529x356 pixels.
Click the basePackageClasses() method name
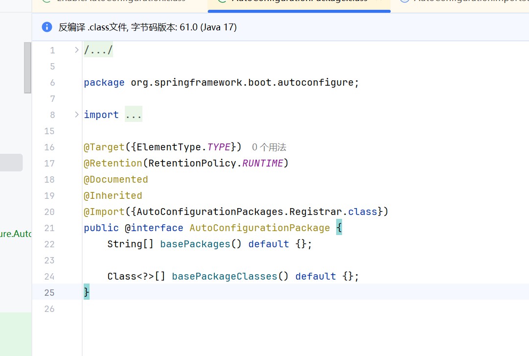[x=224, y=276]
